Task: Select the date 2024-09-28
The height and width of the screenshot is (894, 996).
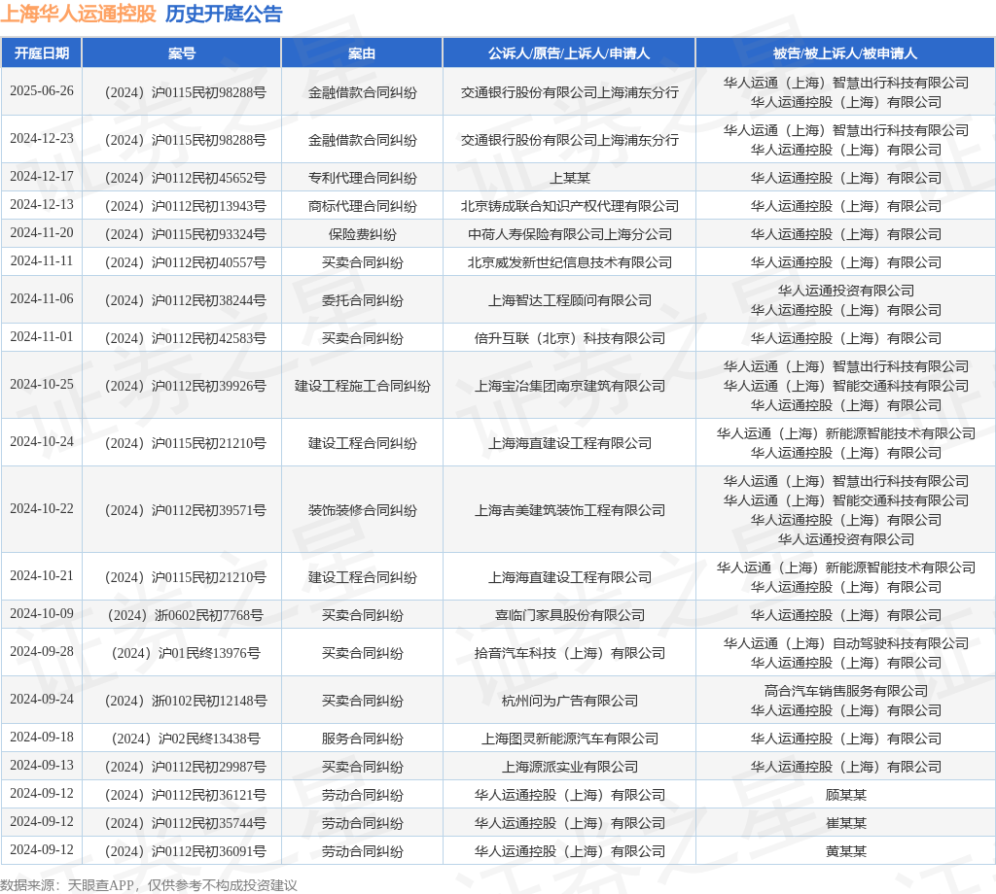Action: [42, 652]
